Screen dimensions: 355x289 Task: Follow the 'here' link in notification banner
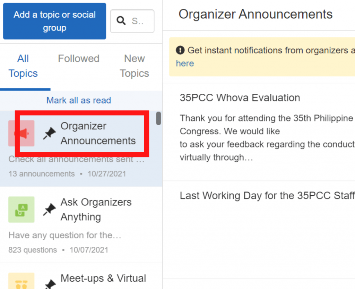pos(185,63)
